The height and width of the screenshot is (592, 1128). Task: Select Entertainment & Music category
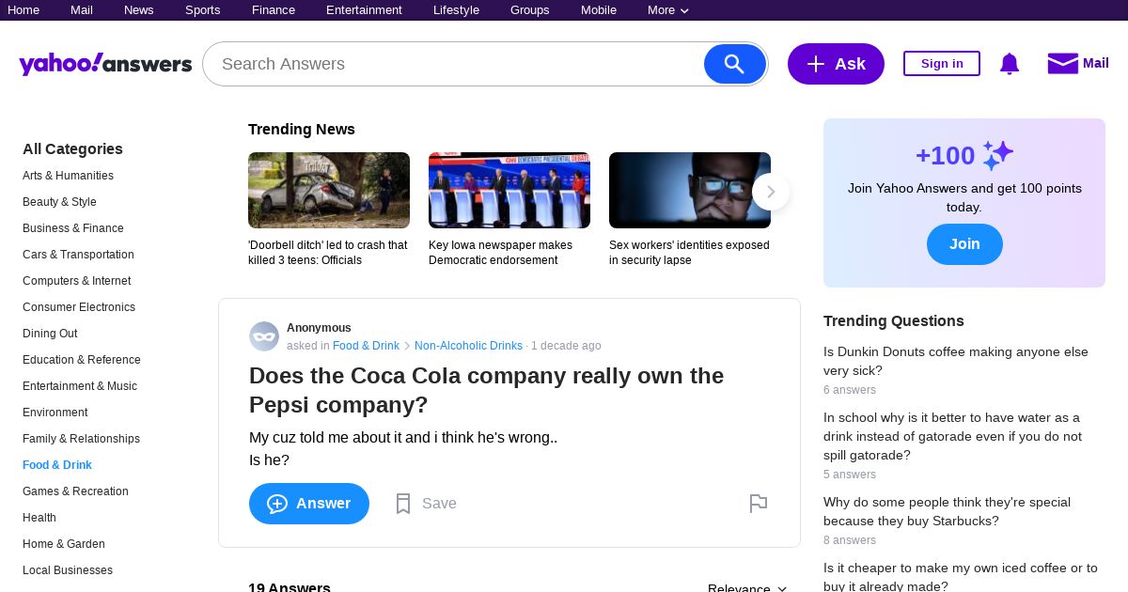point(80,386)
